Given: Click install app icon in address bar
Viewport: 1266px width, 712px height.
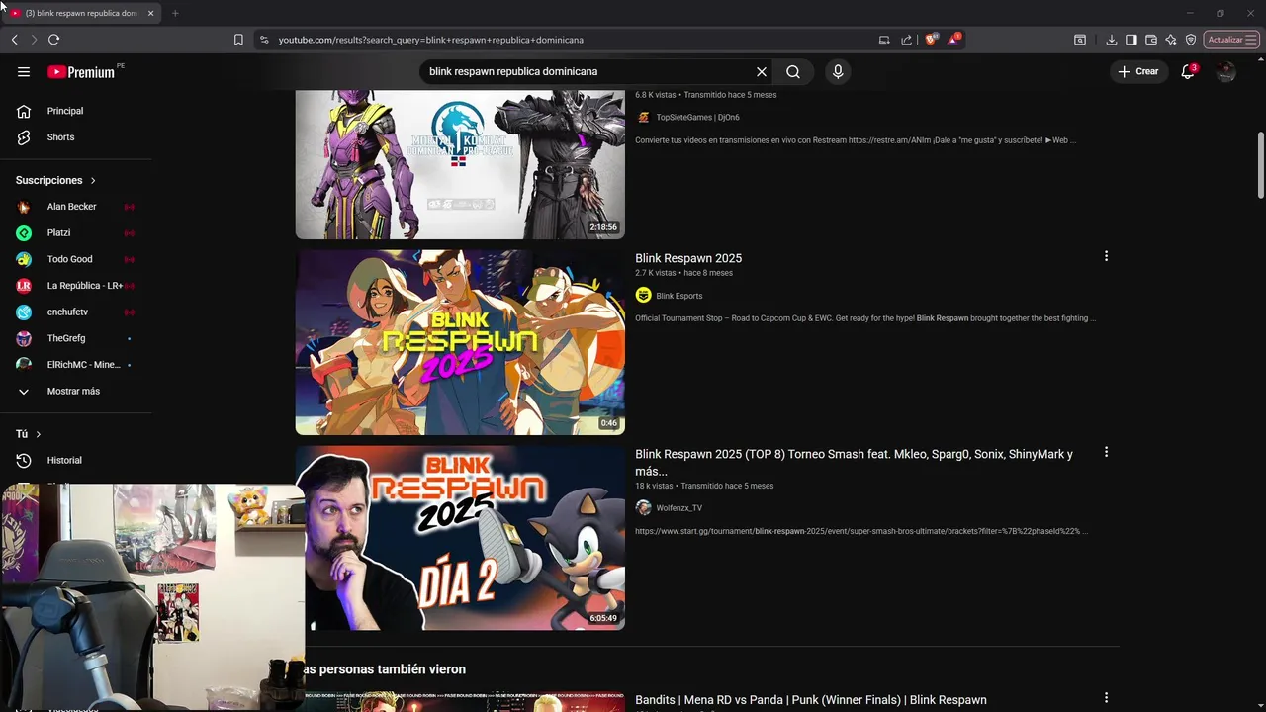Looking at the screenshot, I should point(884,40).
